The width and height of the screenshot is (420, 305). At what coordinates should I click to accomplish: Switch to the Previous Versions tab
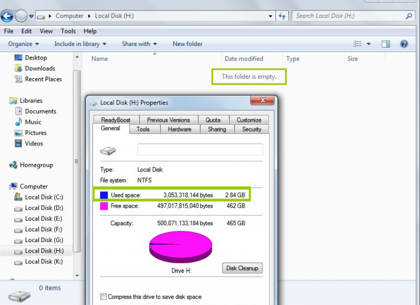pos(168,120)
